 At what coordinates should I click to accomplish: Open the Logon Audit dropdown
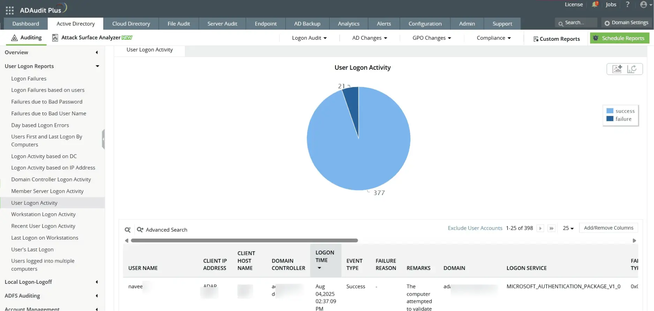point(309,38)
